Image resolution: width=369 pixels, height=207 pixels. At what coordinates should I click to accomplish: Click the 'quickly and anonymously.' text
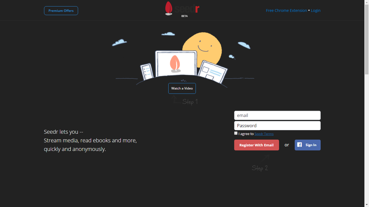(x=75, y=149)
